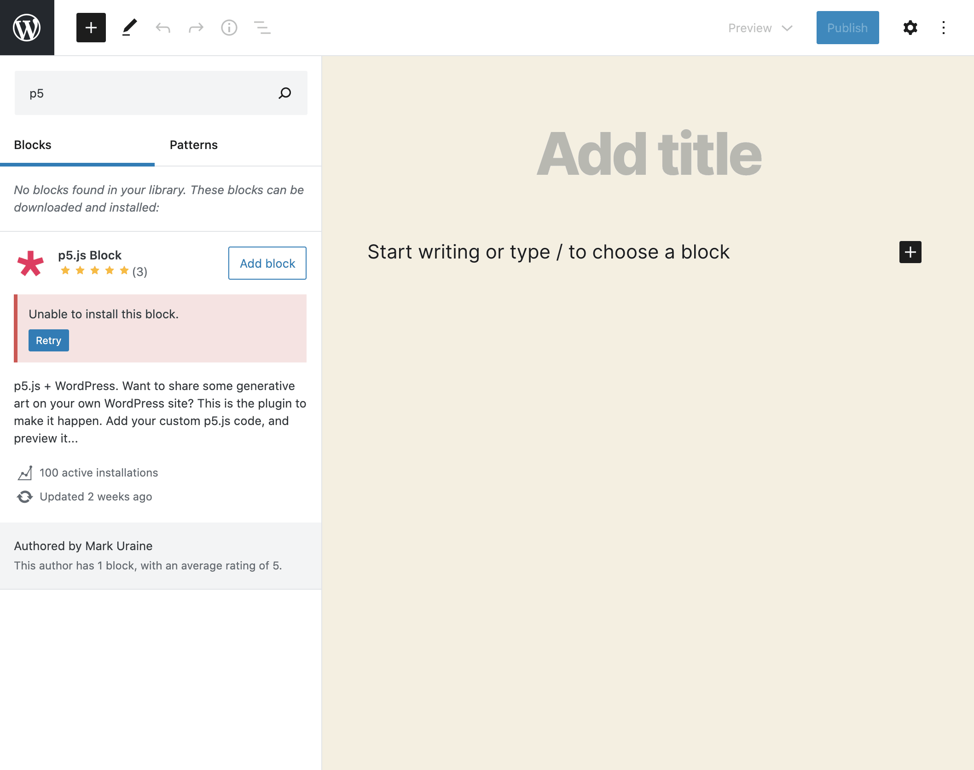Click the p5.js Block asterisk icon
The image size is (974, 770).
click(x=30, y=263)
